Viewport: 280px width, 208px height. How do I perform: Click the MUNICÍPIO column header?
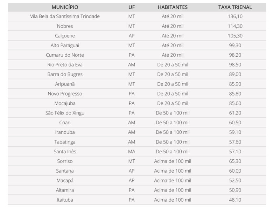(65, 7)
